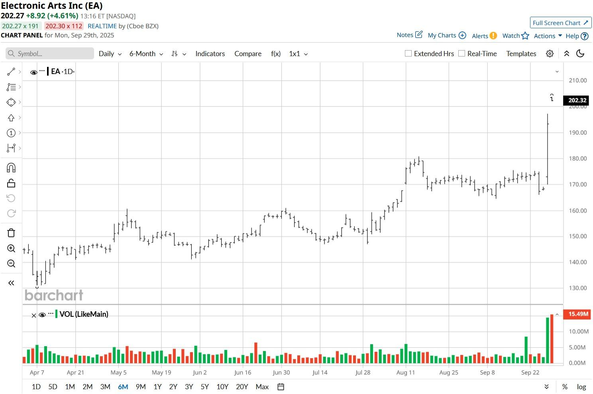Click the Full Screen Chart button
This screenshot has width=593, height=394.
pyautogui.click(x=560, y=23)
